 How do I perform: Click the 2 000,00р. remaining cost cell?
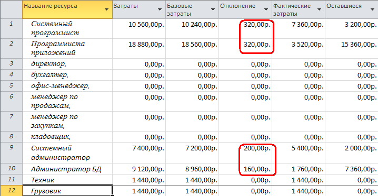point(352,153)
